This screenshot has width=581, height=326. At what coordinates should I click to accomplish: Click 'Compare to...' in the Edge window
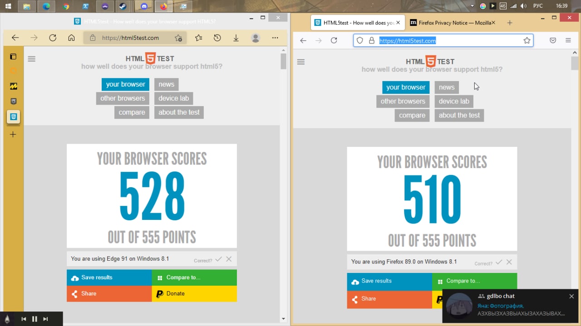pos(194,277)
